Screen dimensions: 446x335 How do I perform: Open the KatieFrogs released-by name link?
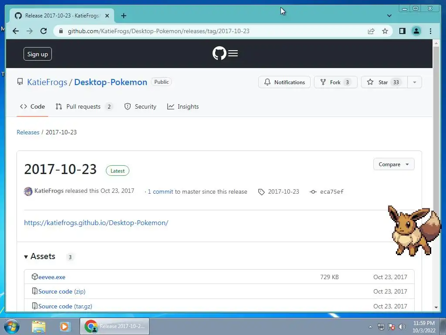(x=49, y=191)
